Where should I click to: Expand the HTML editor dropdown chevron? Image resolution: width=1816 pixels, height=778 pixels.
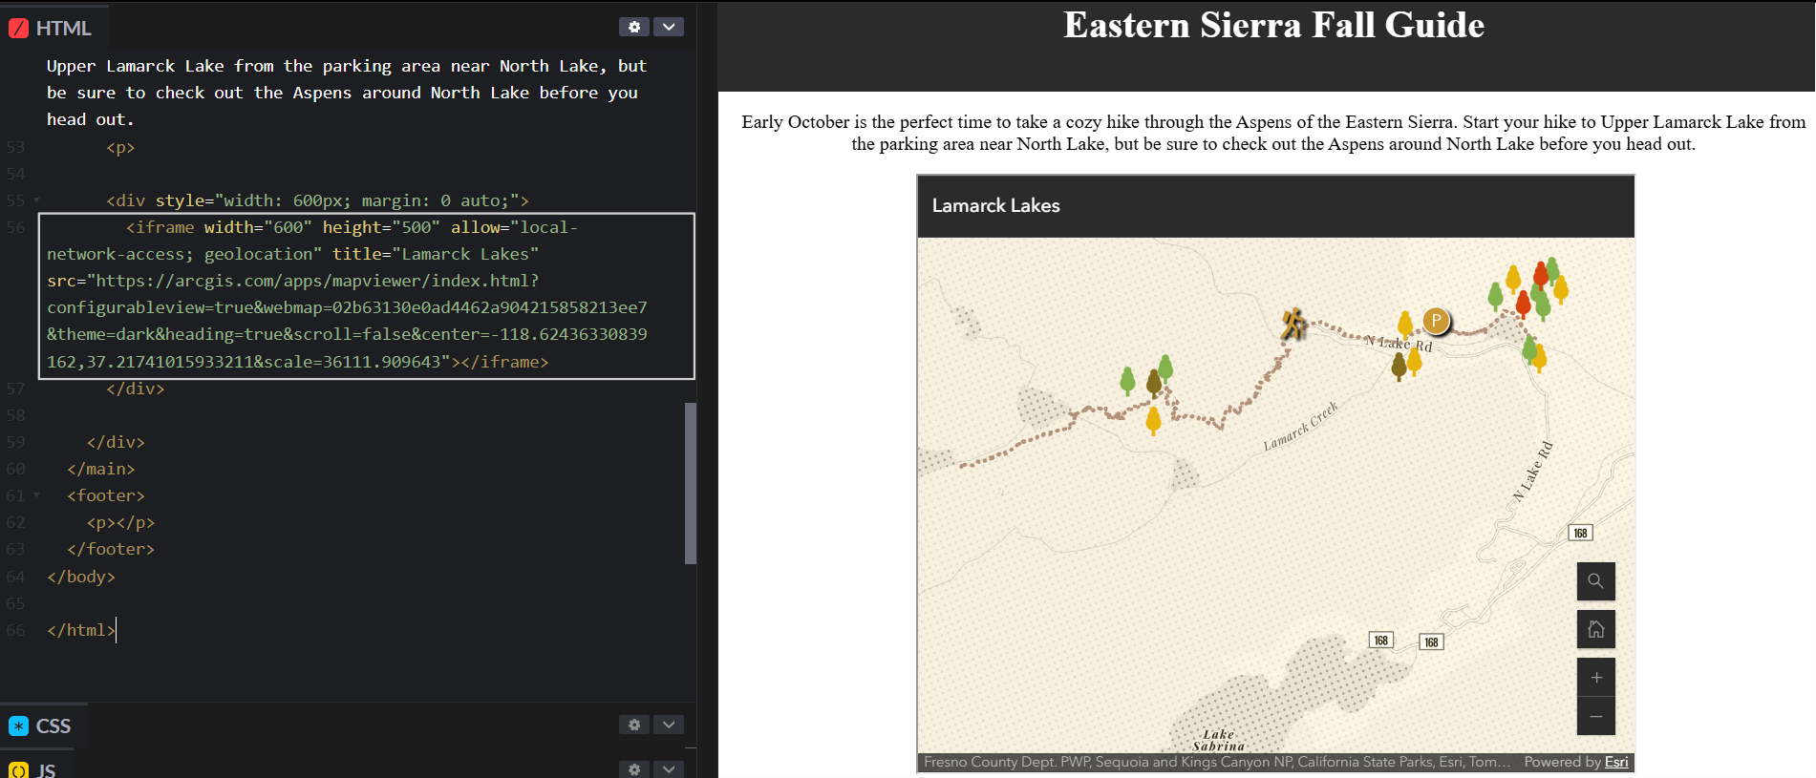[x=669, y=27]
